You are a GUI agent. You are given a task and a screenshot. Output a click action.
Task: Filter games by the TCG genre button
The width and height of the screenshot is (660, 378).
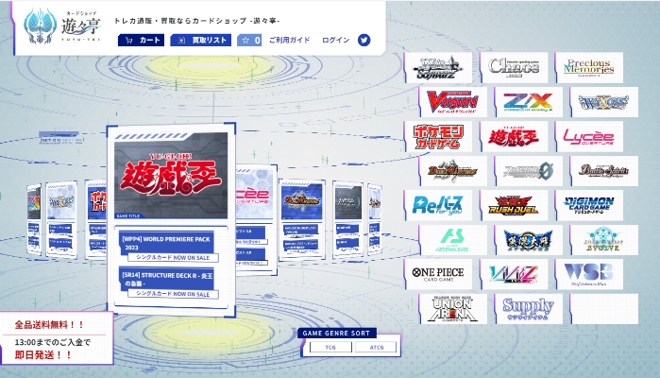(x=330, y=347)
